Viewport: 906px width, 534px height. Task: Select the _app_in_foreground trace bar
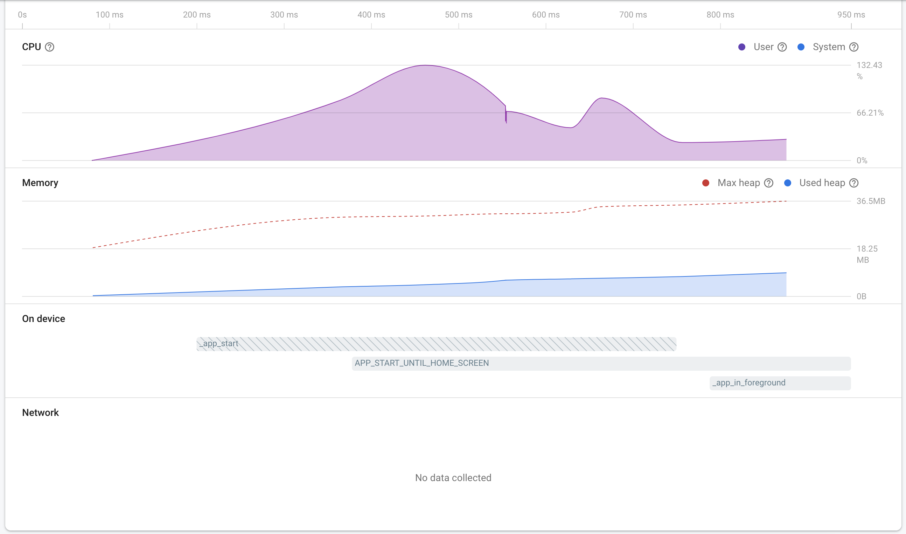pos(780,383)
